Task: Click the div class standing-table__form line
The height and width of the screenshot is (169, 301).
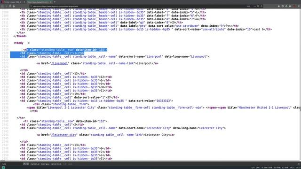Action: click(x=61, y=104)
